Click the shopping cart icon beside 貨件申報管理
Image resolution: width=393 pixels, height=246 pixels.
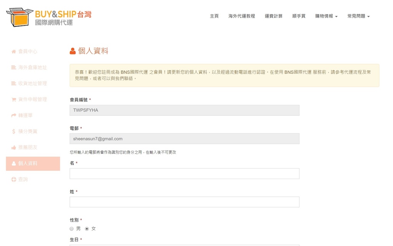point(14,100)
